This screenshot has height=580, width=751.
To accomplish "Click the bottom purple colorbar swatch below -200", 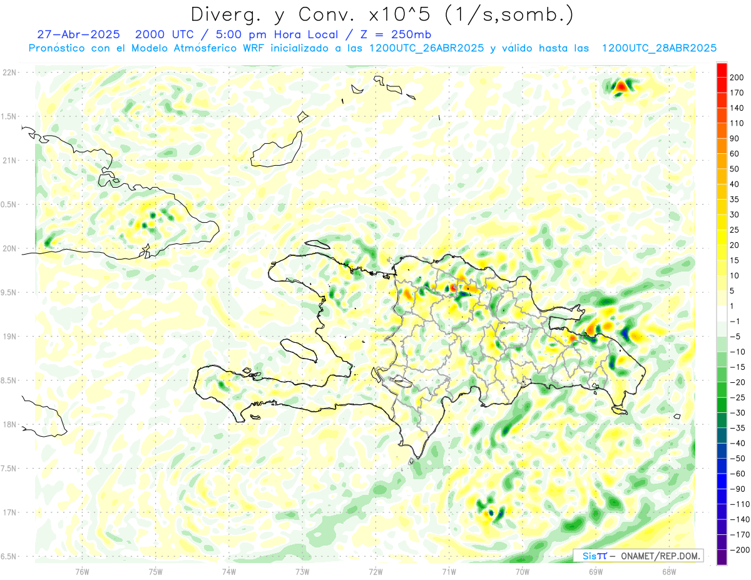I will [722, 557].
